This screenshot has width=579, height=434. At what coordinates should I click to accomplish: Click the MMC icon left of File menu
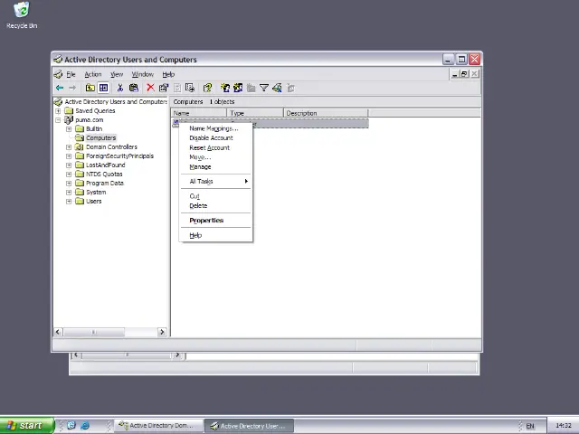pos(58,74)
